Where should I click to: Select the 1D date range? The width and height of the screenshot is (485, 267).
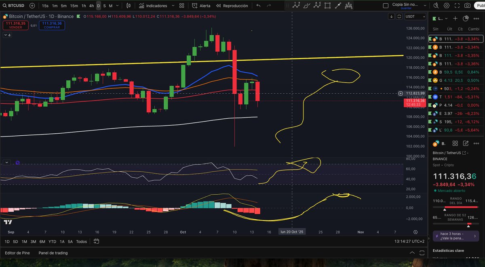click(x=7, y=242)
